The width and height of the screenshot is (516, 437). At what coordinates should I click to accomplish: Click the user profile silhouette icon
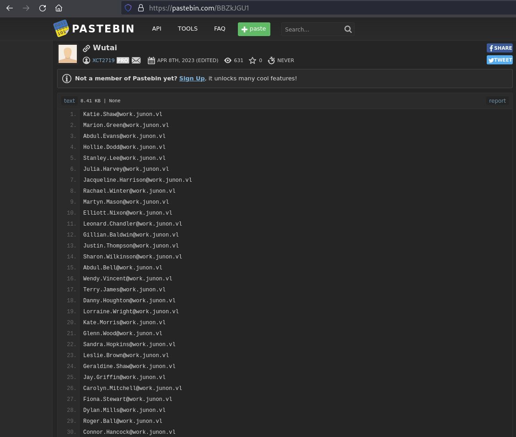coord(86,60)
